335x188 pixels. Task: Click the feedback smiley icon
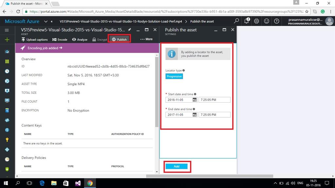266,21
